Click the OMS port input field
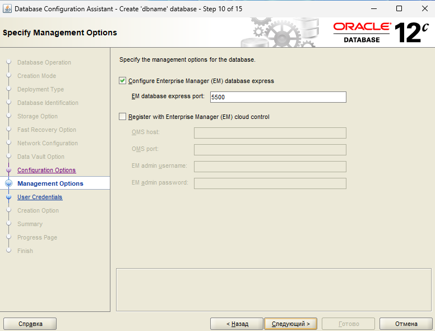The width and height of the screenshot is (435, 331). [270, 150]
